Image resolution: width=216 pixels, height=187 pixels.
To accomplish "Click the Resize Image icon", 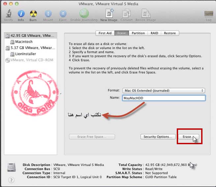I will click(146, 13).
